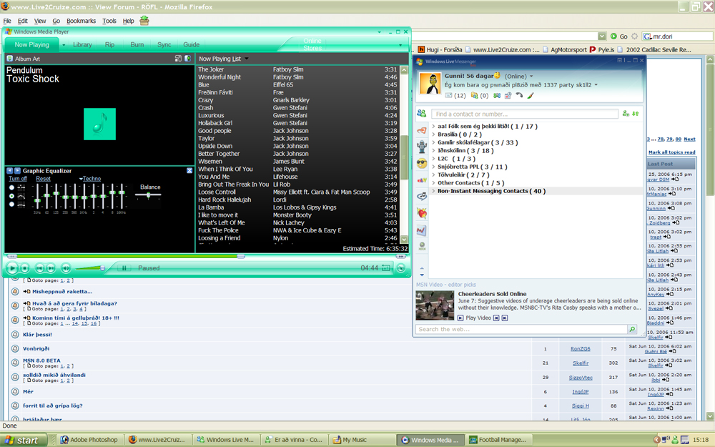Click the visualization icon in Album Art header

187,59
